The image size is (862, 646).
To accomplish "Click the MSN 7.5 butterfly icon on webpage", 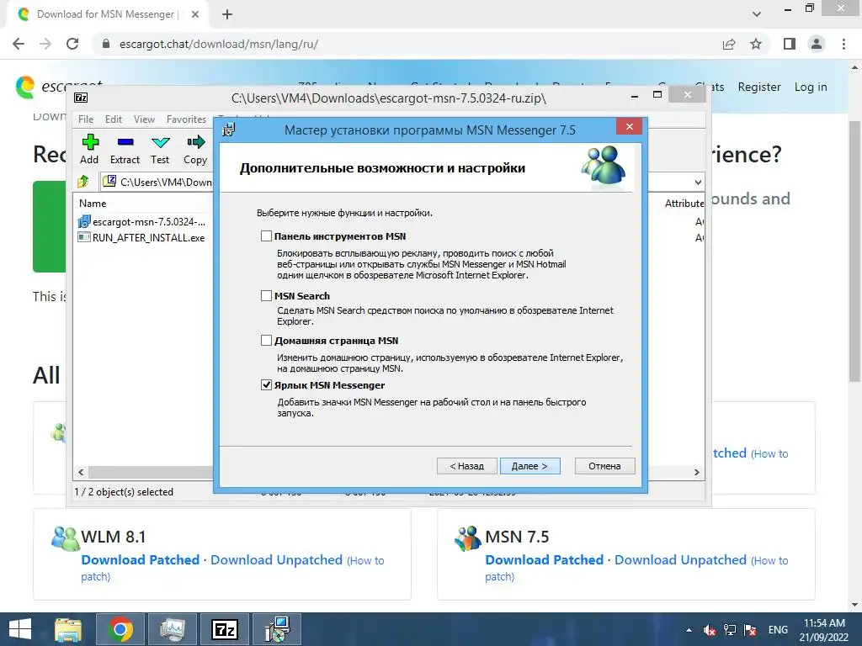I will (x=468, y=537).
